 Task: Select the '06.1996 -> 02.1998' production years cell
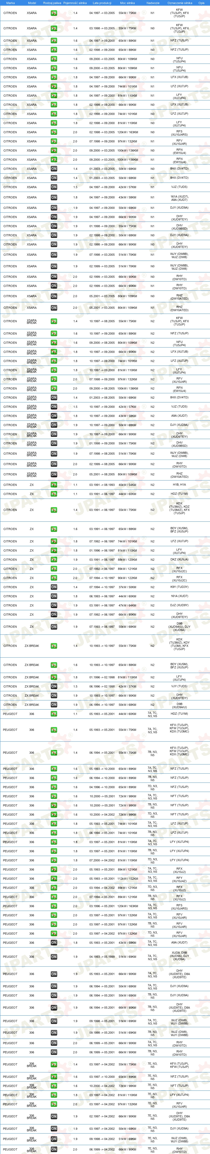coord(102,686)
